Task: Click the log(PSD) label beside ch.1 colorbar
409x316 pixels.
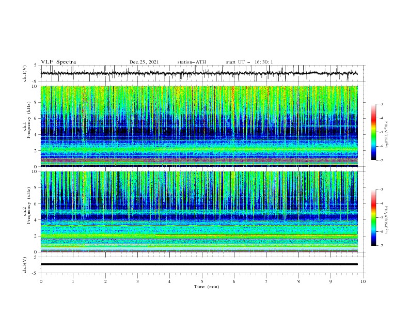Action: coord(387,135)
